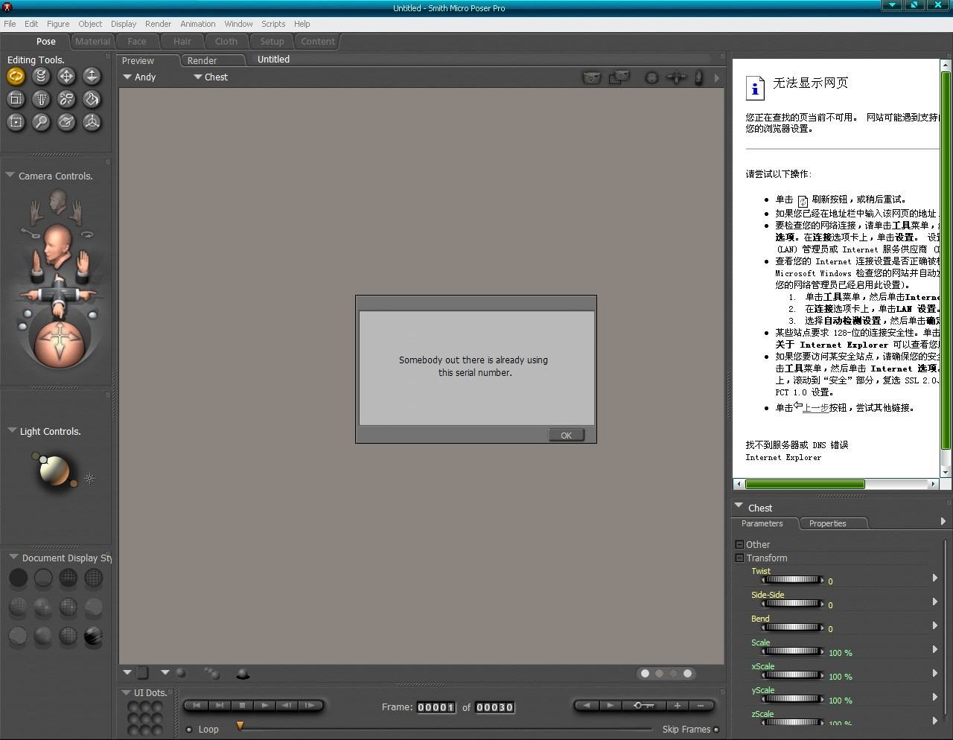Viewport: 953px width, 740px height.
Task: Click OK to dismiss serial number dialog
Action: click(566, 436)
